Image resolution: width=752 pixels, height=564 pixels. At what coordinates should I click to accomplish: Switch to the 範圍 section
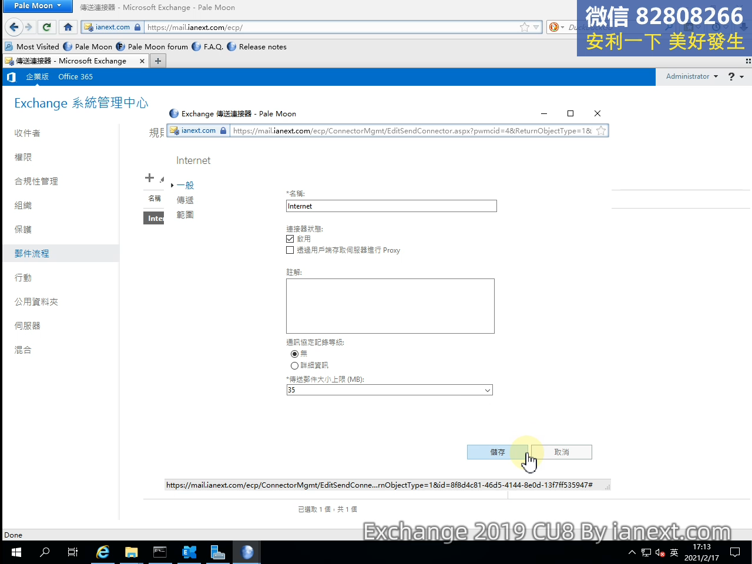click(x=185, y=215)
